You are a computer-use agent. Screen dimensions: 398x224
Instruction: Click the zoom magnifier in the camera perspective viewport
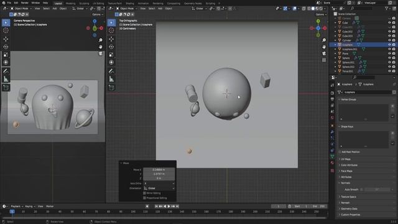[x=101, y=40]
